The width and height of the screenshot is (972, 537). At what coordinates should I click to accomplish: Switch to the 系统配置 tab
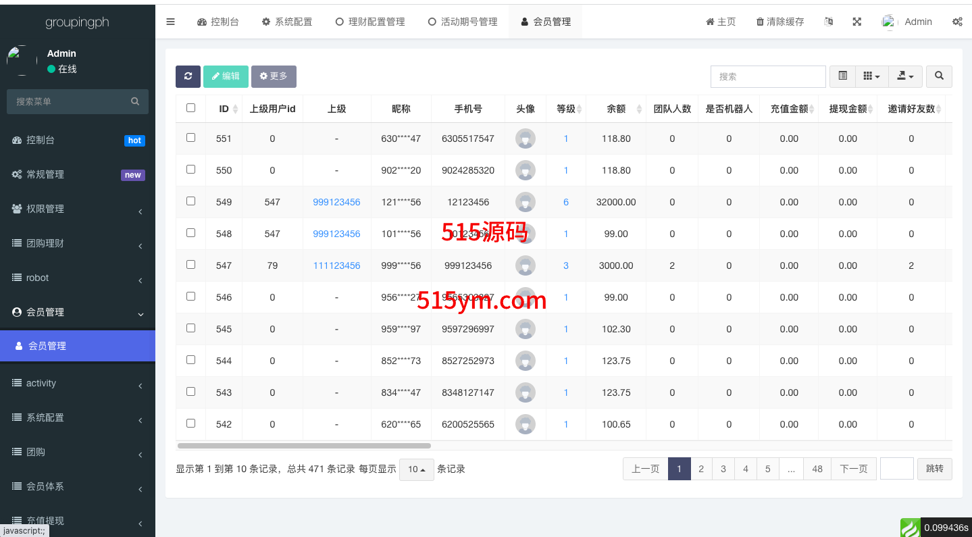point(287,22)
